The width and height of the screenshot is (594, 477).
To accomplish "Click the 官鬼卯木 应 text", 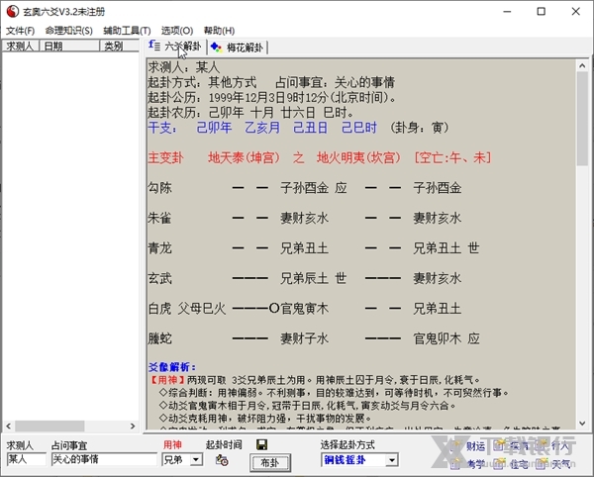I will [446, 338].
